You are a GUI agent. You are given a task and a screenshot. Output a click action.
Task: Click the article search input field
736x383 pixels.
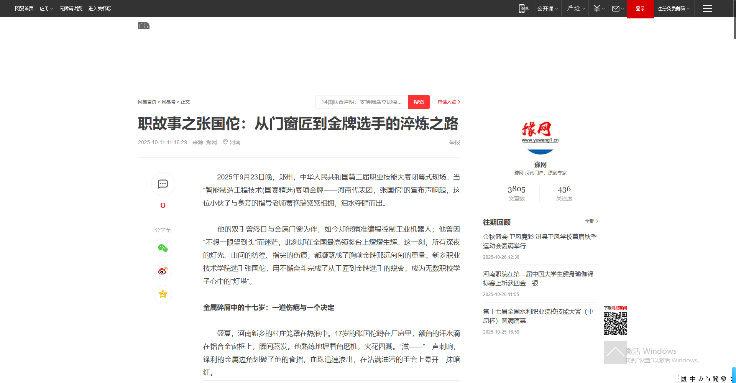[361, 102]
